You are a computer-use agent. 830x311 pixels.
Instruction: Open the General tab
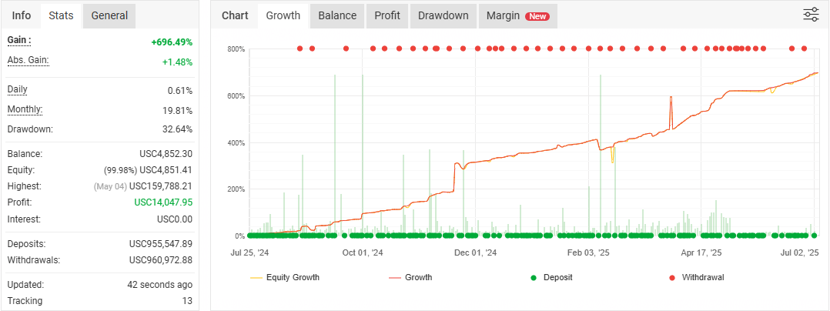pos(109,15)
